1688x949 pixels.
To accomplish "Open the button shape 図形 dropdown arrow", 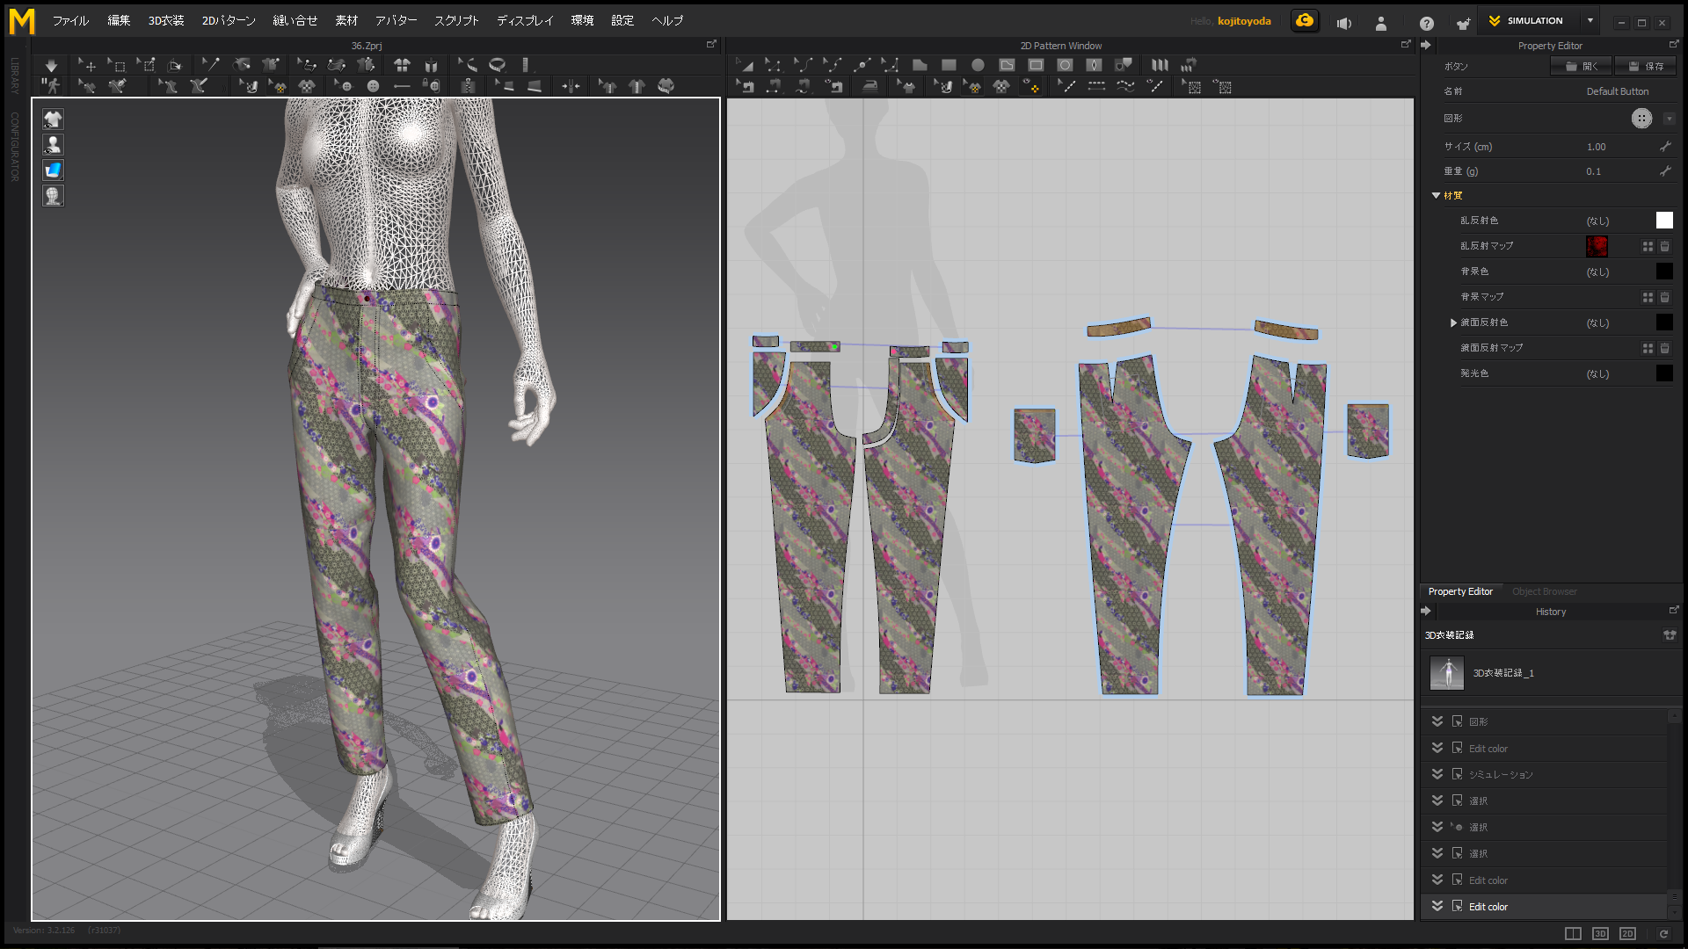I will (1669, 119).
